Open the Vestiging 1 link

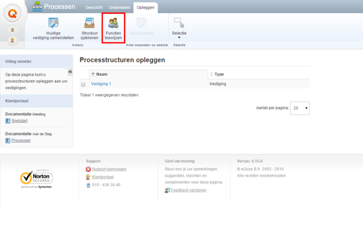pyautogui.click(x=101, y=84)
